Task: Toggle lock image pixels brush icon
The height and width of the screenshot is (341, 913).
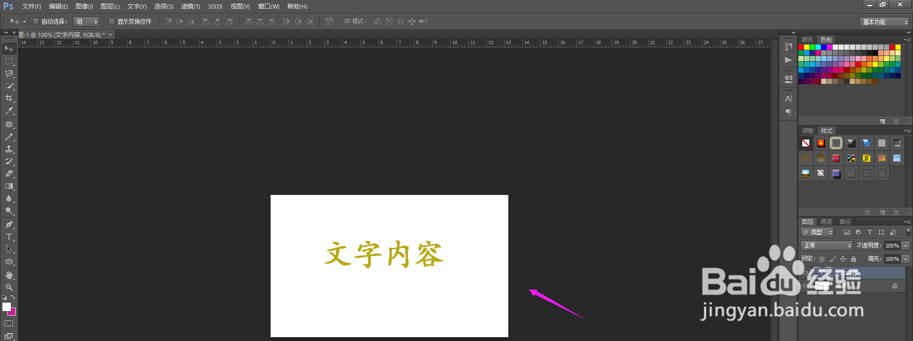Action: (832, 259)
